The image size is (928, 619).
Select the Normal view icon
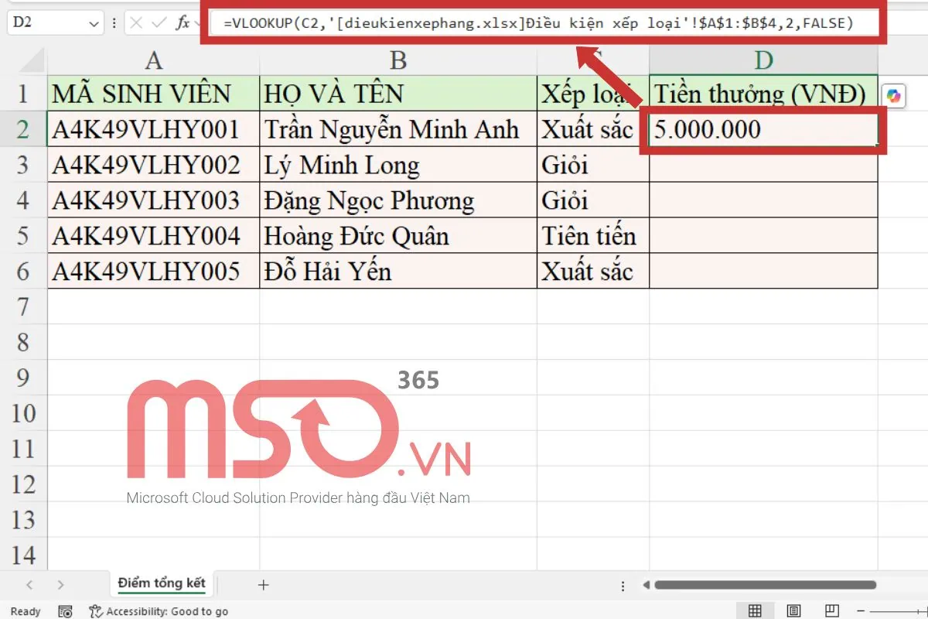754,610
